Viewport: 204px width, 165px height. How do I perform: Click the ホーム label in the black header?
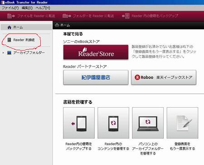(65, 25)
